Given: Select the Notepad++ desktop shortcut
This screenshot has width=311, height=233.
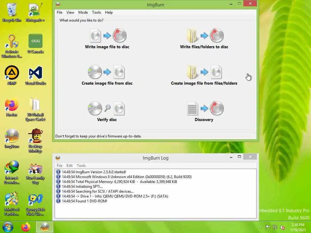Looking at the screenshot, I should [x=35, y=12].
